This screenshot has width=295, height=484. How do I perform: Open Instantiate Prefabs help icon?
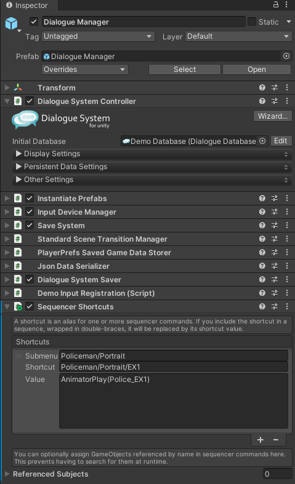pos(262,199)
